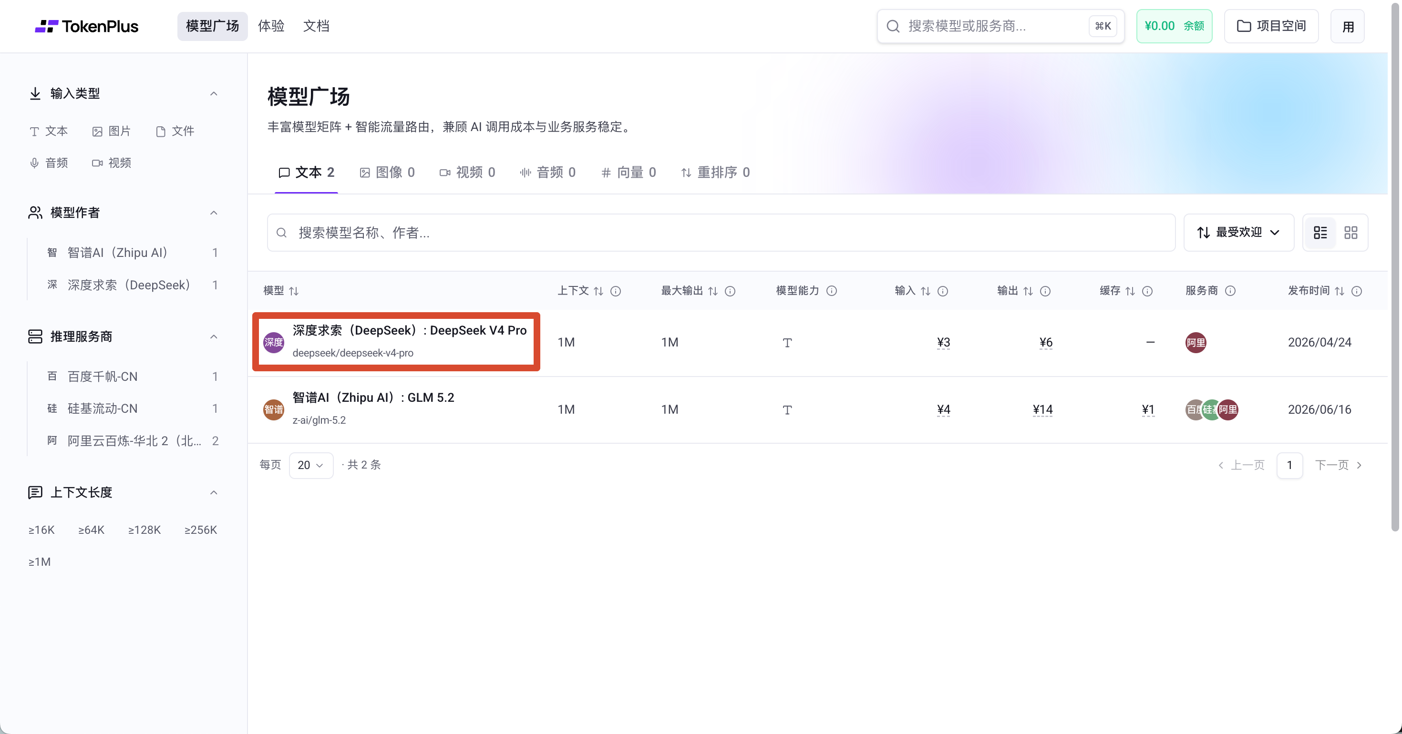This screenshot has height=734, width=1402.
Task: Switch to the 文本 2 category tab
Action: pos(307,173)
